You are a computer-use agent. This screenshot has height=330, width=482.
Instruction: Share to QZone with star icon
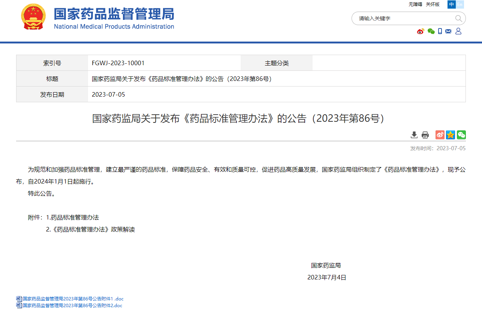coord(451,135)
